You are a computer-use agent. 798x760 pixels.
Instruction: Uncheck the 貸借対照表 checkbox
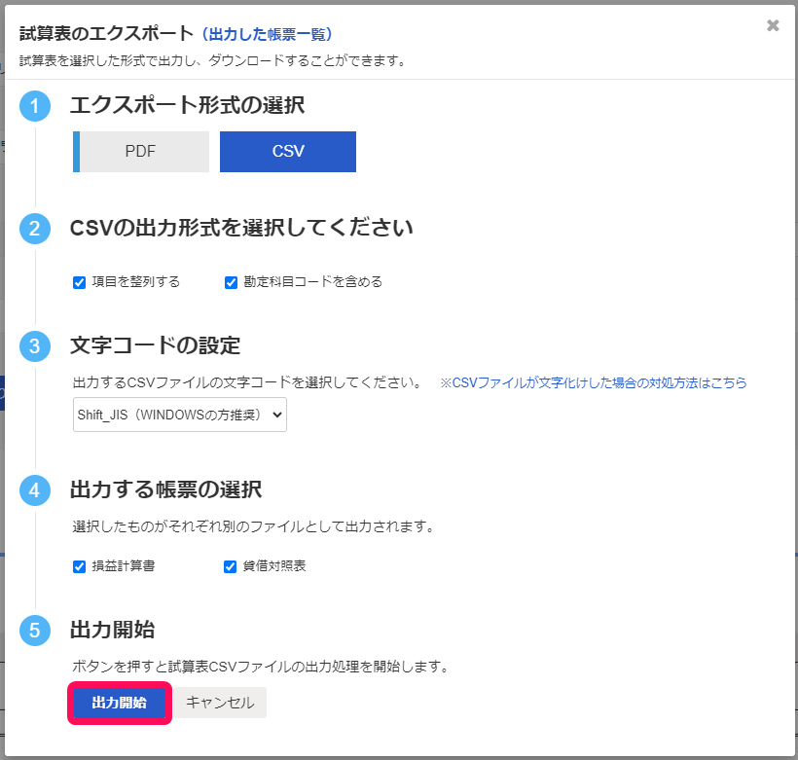coord(230,566)
